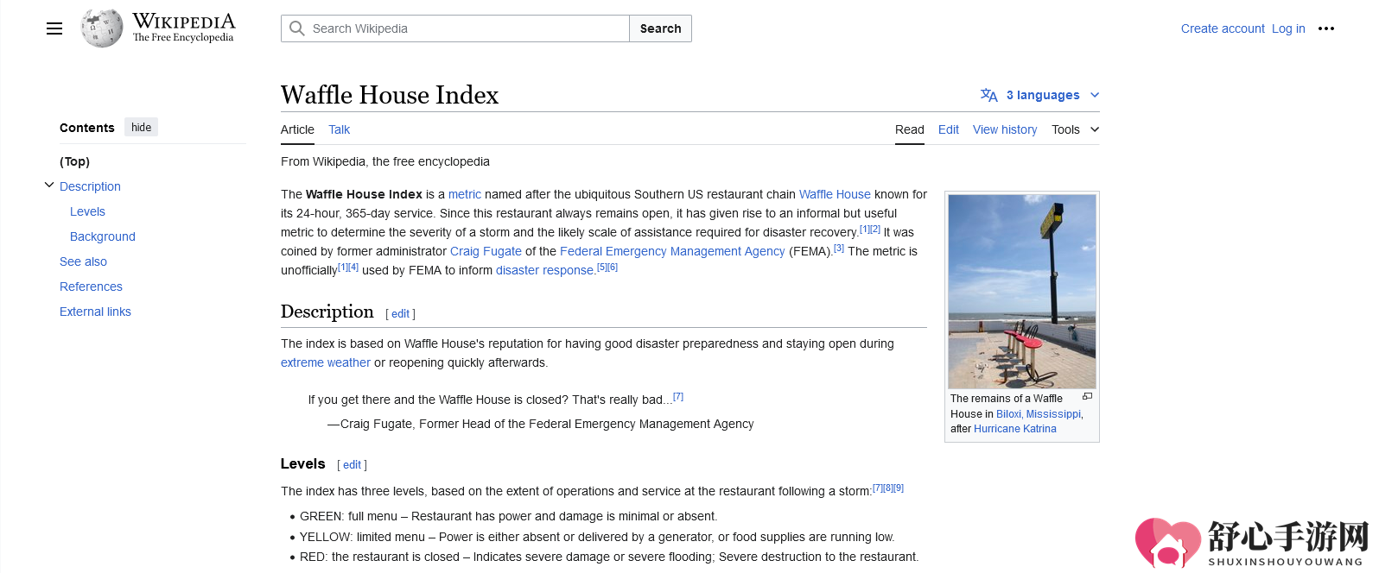Open the main menu hamburger icon
1379x573 pixels.
click(x=54, y=28)
